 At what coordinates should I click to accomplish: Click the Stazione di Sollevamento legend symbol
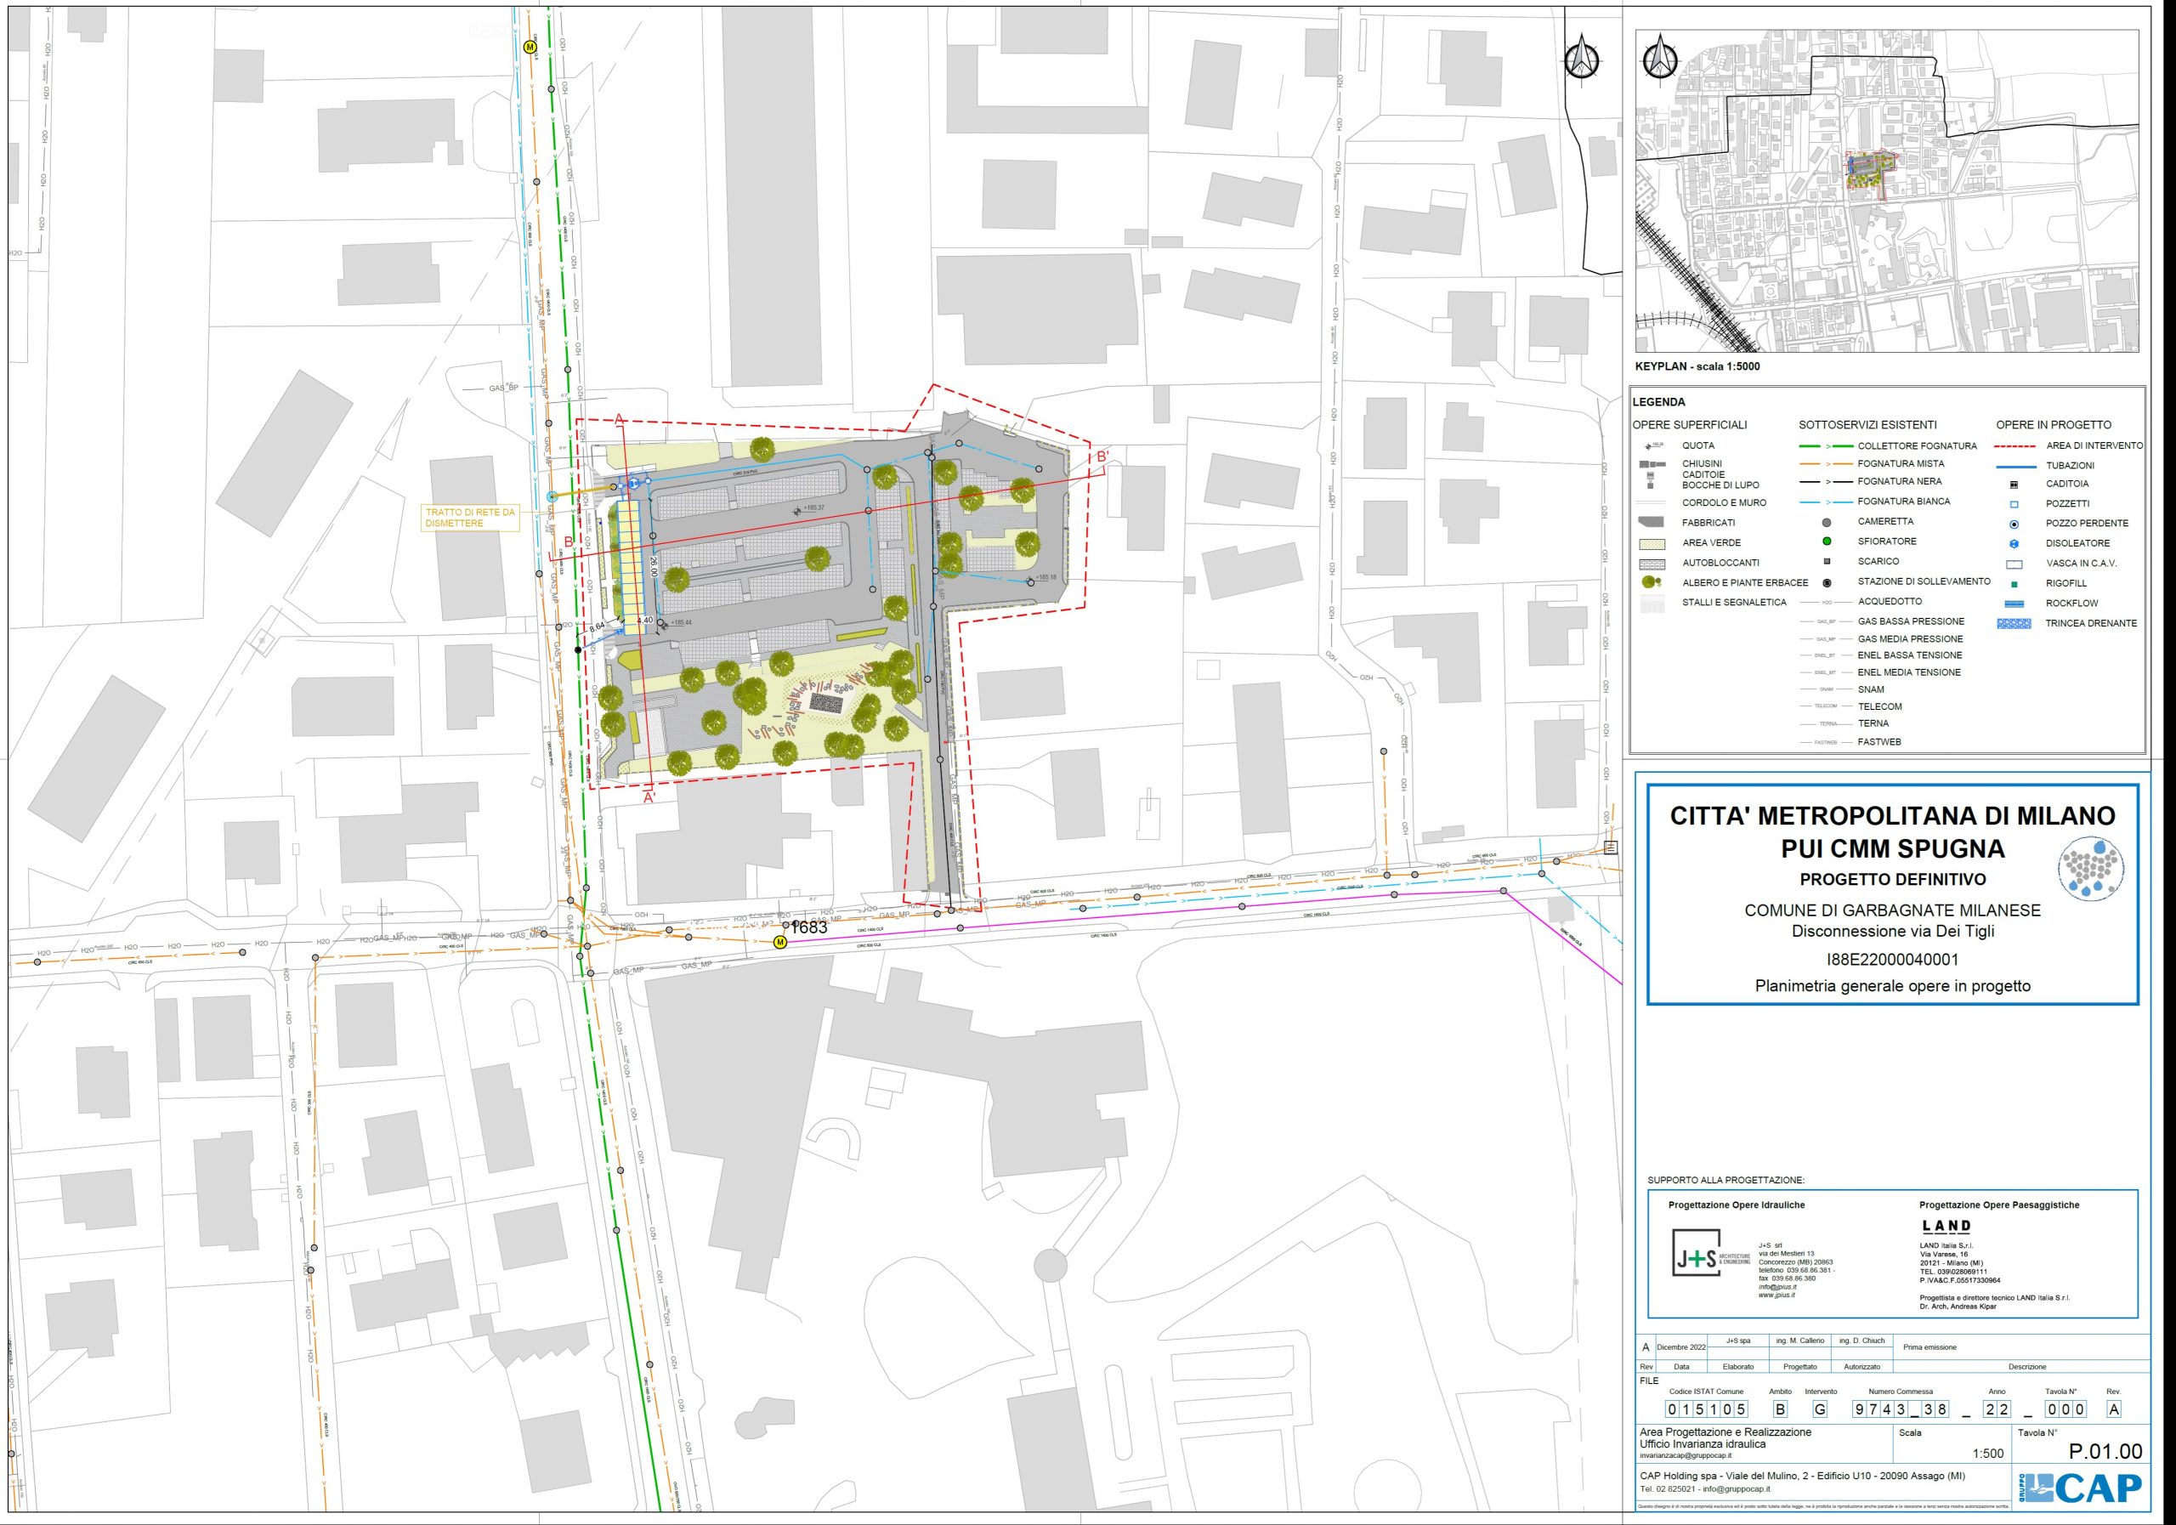click(x=1827, y=582)
